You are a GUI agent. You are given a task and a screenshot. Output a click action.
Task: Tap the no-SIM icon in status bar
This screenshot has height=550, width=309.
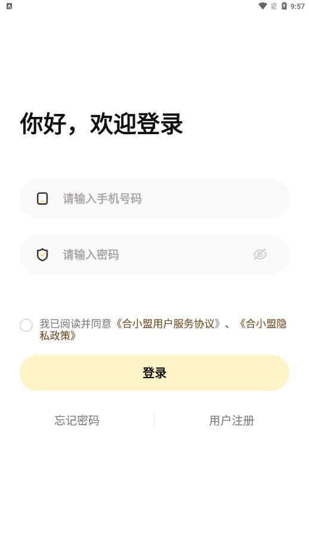274,6
